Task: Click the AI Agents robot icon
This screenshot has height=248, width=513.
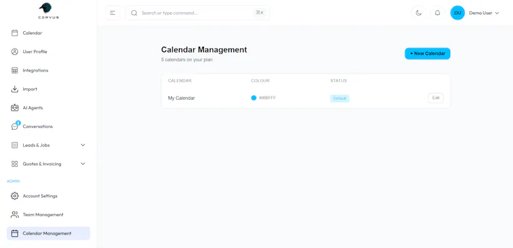Action: click(15, 107)
